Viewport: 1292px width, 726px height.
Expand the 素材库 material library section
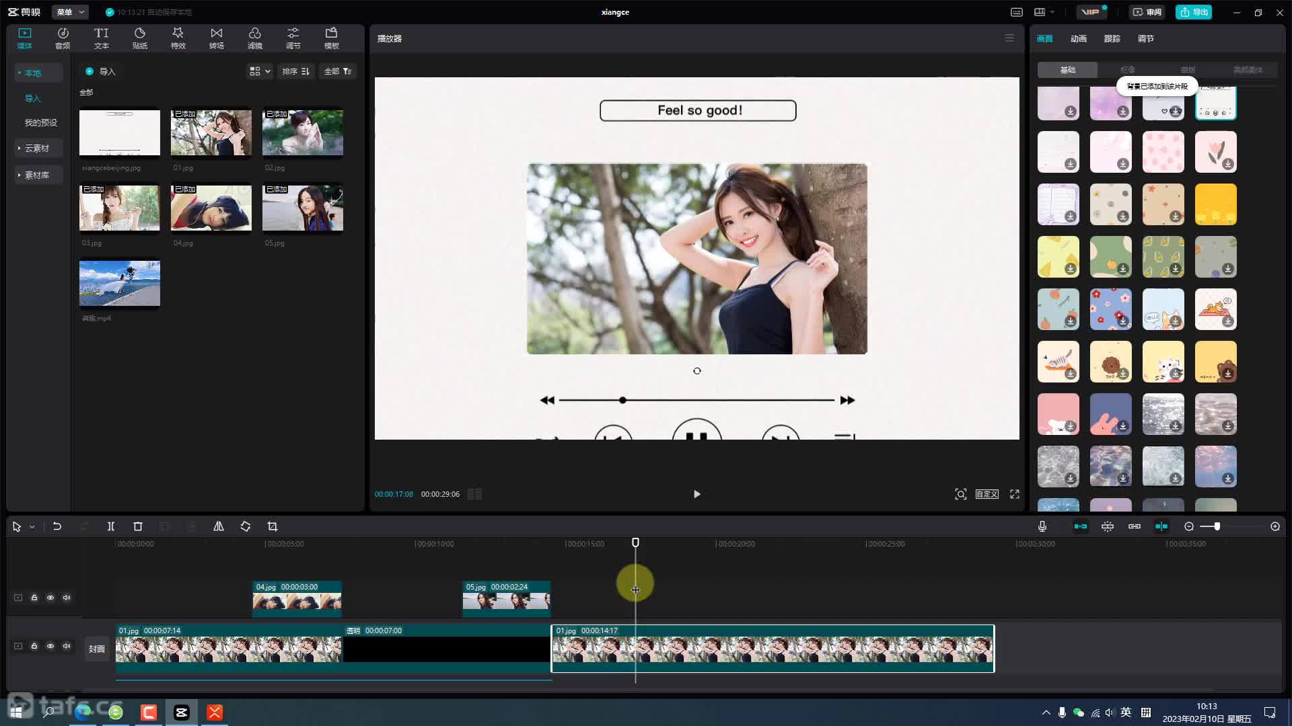pyautogui.click(x=38, y=175)
